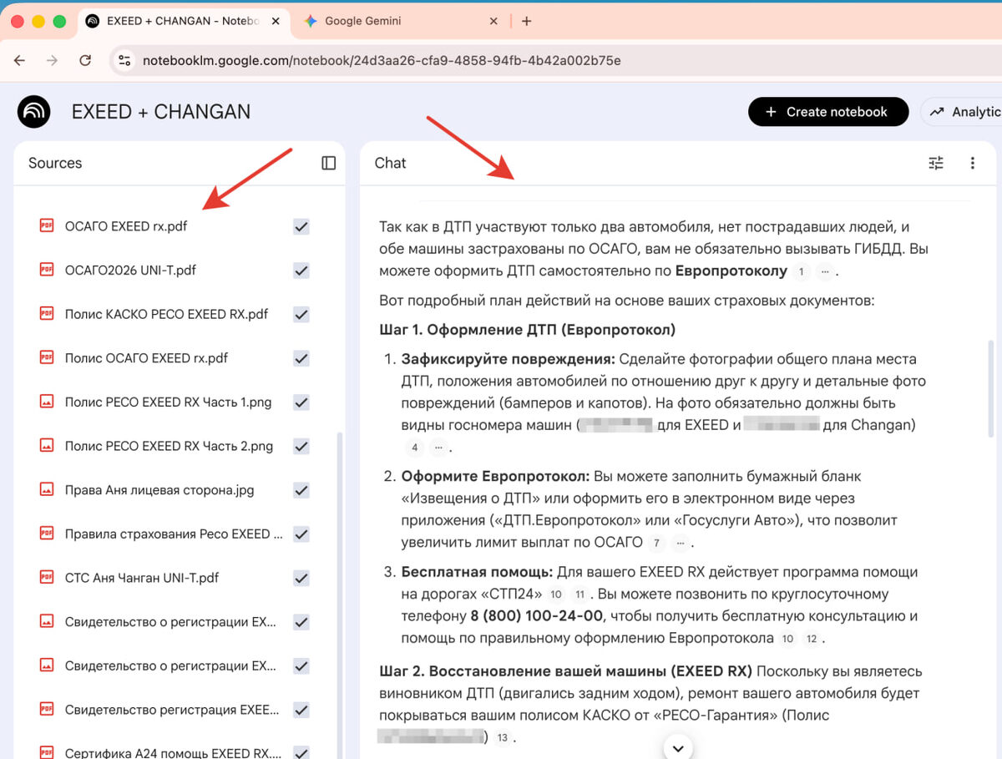Open source СТС Аня Чанган UNI-T.pdf
Viewport: 1002px width, 759px height.
[x=142, y=578]
